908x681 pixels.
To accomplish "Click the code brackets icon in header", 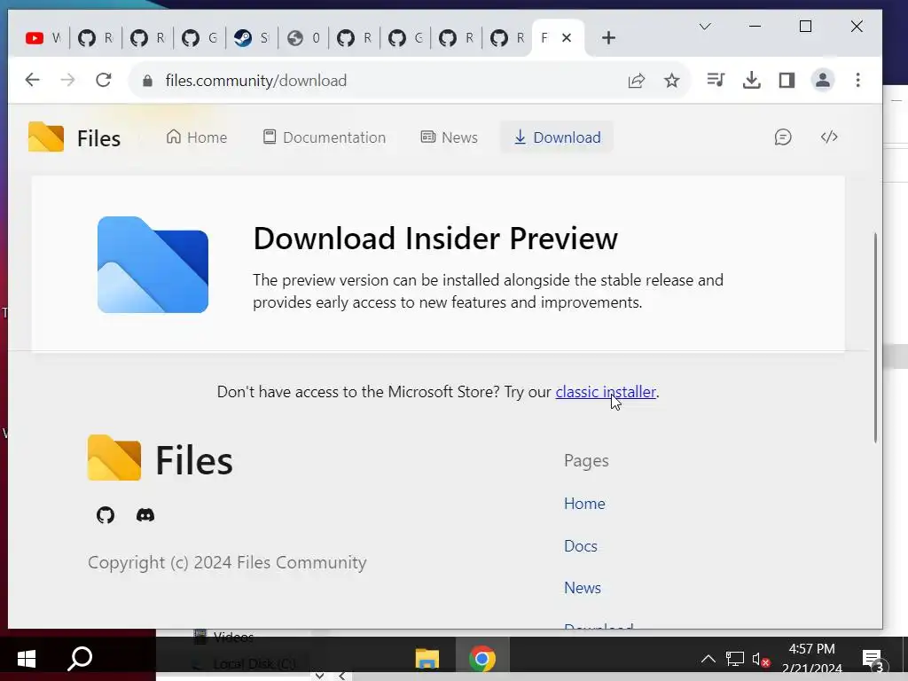I will tap(829, 137).
